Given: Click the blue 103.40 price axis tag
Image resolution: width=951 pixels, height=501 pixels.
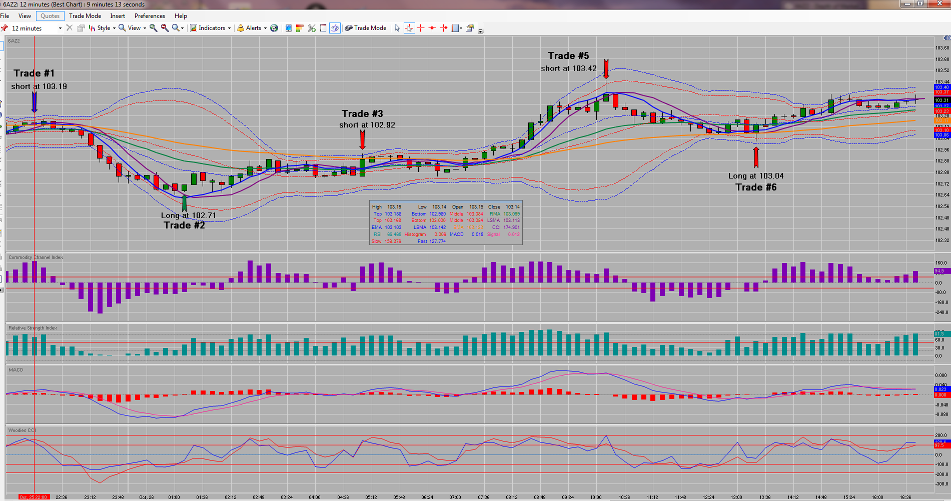Looking at the screenshot, I should [x=941, y=87].
